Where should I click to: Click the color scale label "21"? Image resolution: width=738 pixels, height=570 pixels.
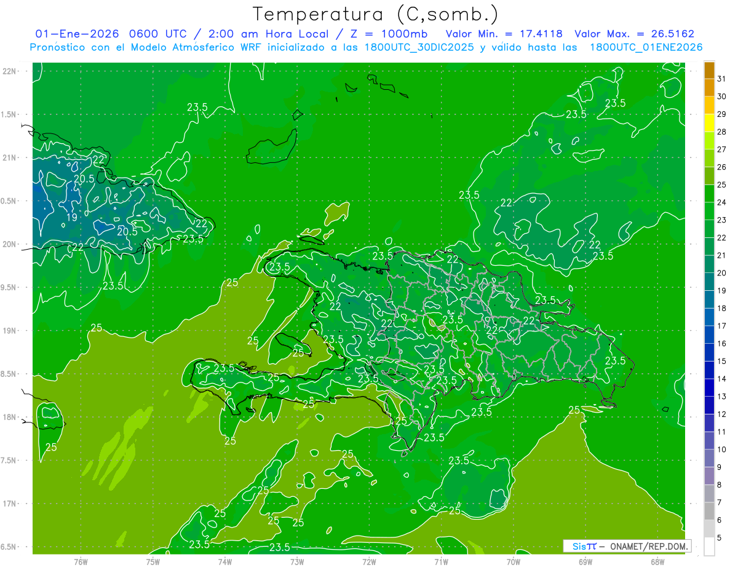coord(722,255)
